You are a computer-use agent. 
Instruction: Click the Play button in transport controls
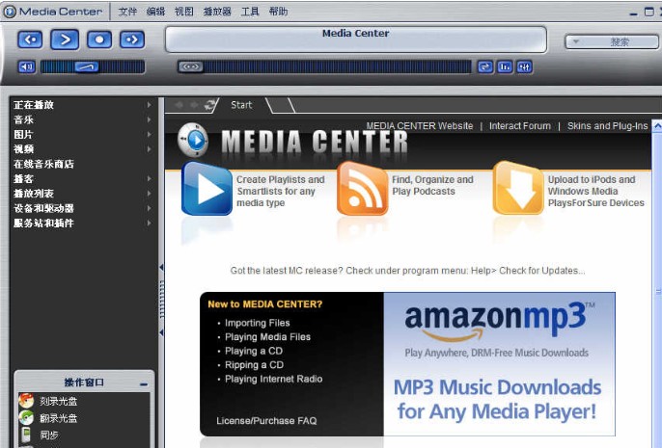pyautogui.click(x=65, y=40)
